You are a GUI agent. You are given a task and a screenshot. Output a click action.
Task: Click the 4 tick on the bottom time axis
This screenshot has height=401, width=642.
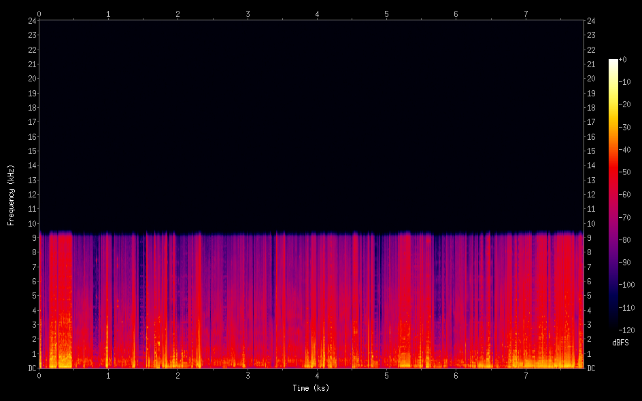(x=317, y=375)
